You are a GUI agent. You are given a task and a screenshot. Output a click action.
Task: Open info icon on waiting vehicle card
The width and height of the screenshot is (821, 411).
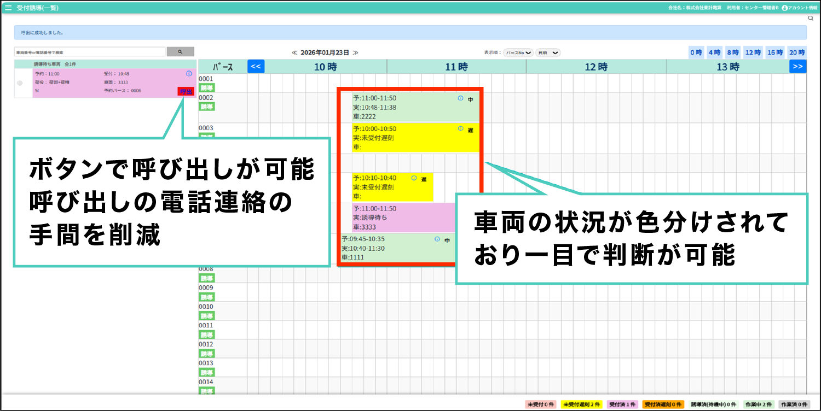pos(189,74)
